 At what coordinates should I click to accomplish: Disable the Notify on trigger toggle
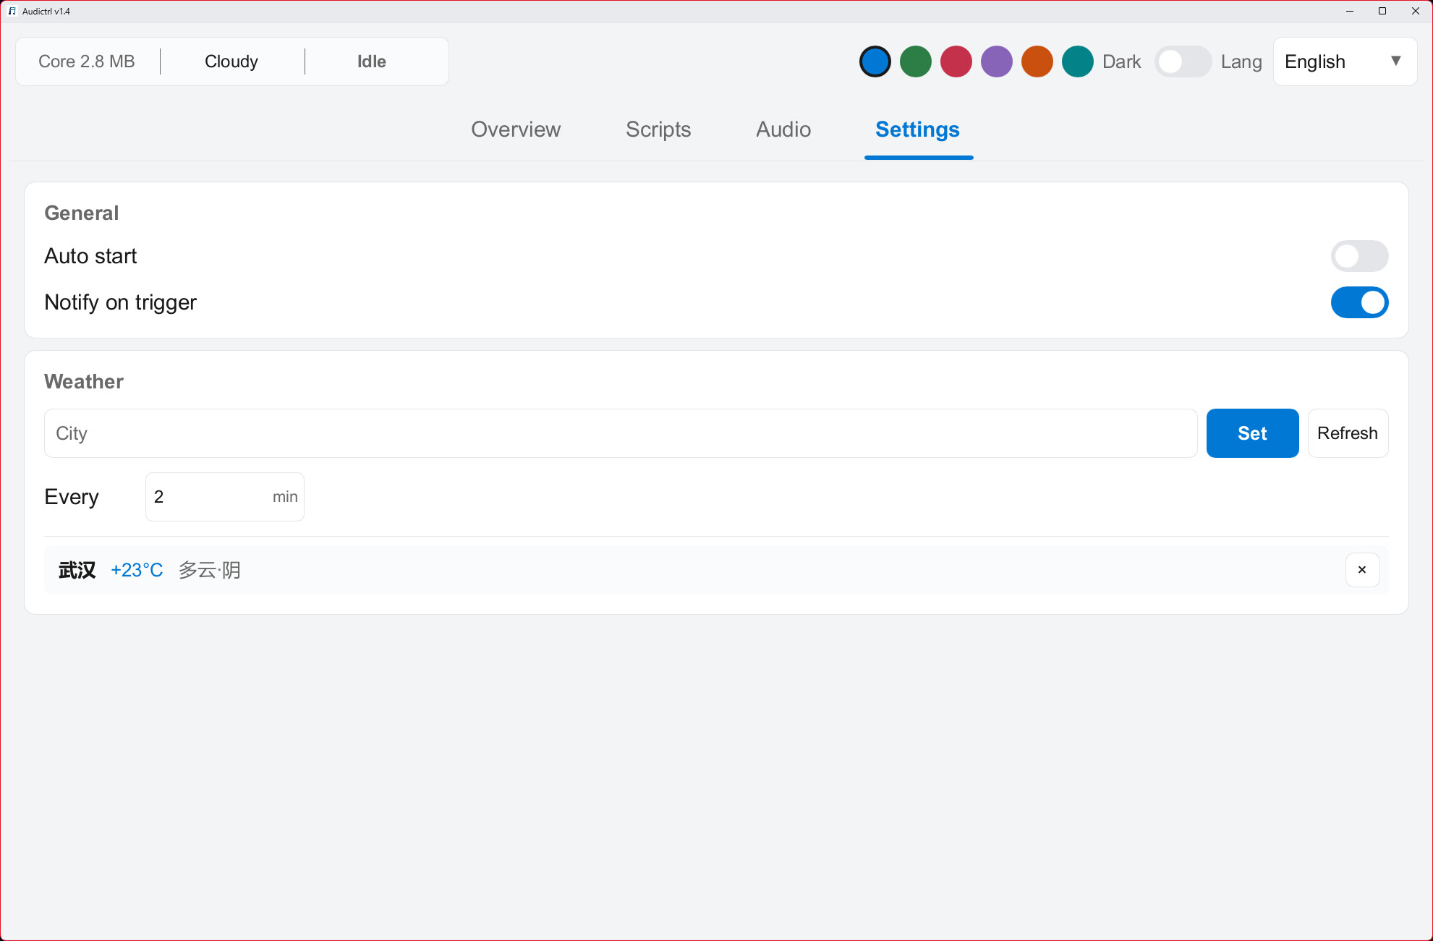click(1359, 302)
